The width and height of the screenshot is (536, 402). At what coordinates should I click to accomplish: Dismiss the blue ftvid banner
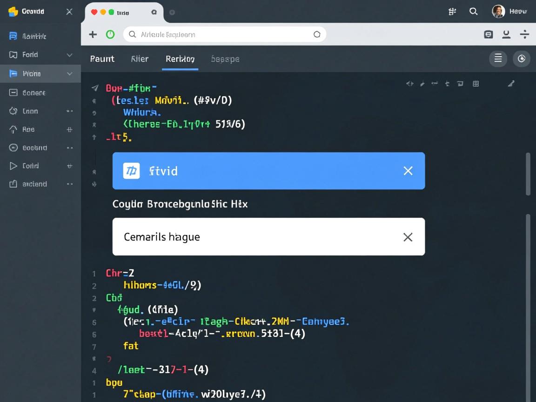point(408,171)
